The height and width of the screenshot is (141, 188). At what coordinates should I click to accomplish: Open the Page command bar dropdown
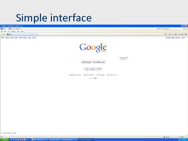point(175,34)
